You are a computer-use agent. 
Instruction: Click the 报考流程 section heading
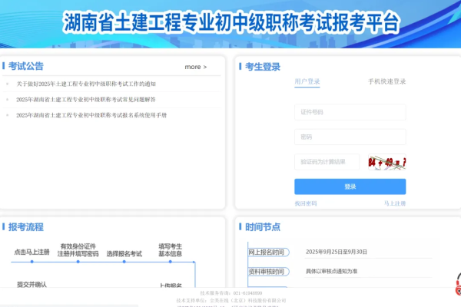(26, 227)
